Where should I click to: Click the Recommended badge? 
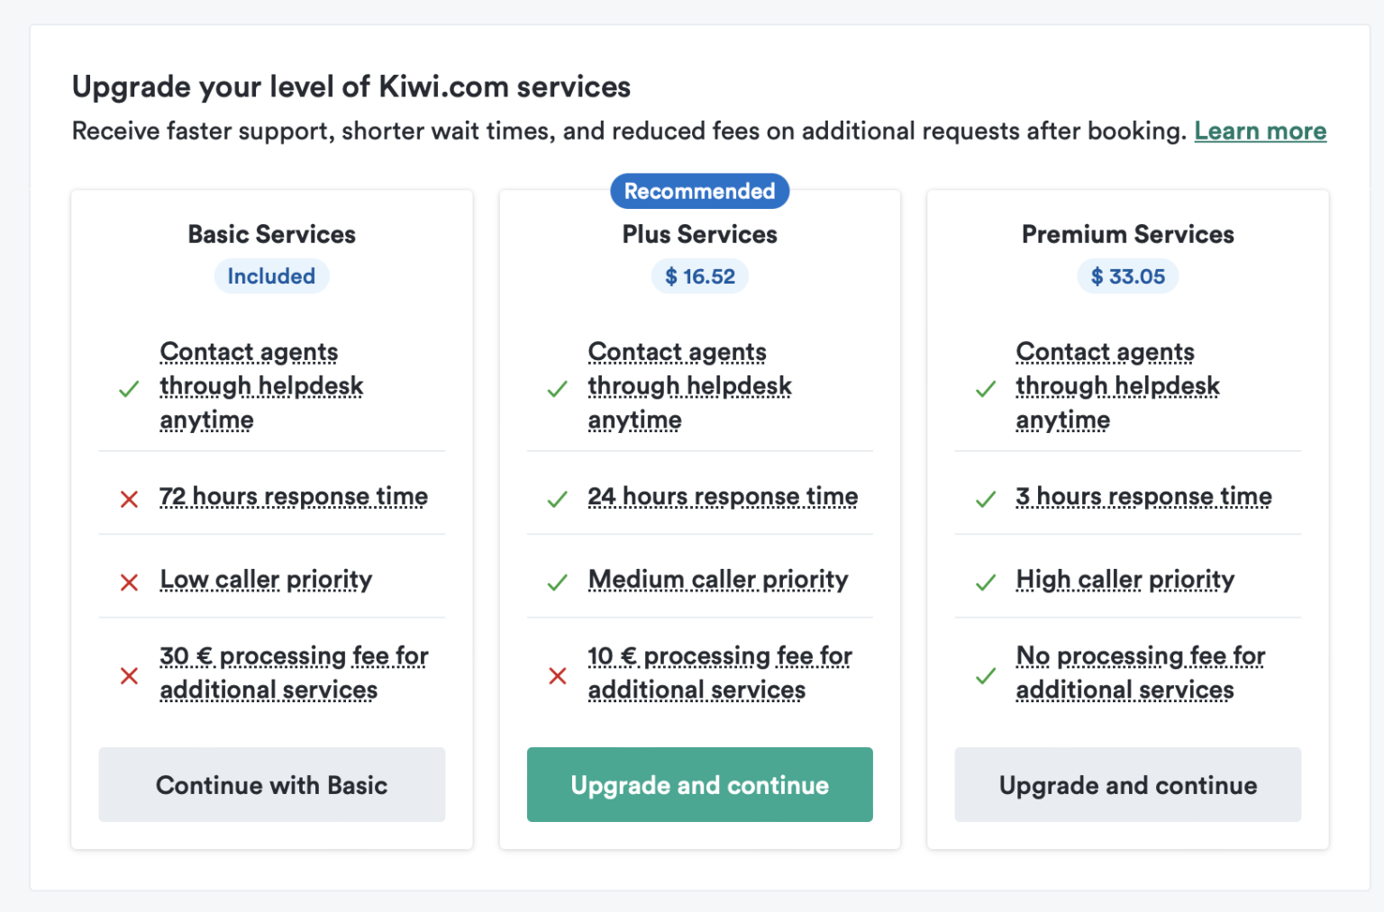click(x=699, y=191)
